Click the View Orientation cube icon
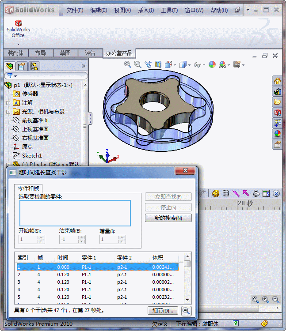 tap(168, 64)
